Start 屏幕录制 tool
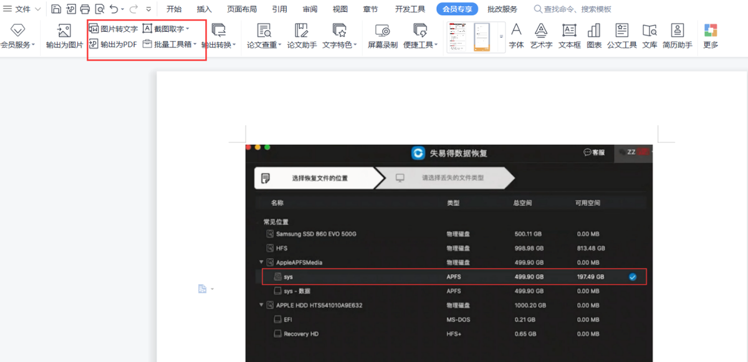Screen dimensions: 748x362 pos(383,37)
